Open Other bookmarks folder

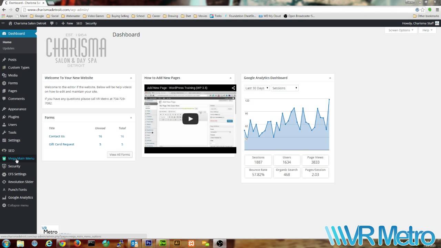(426, 16)
